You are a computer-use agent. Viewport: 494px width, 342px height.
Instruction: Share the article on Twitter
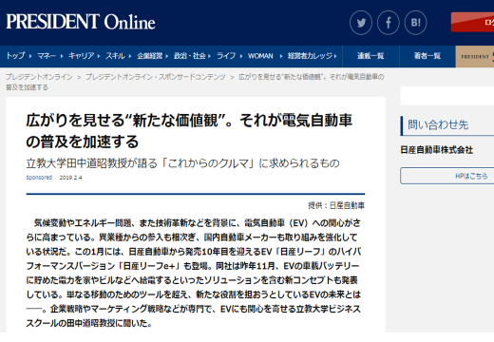(x=361, y=23)
